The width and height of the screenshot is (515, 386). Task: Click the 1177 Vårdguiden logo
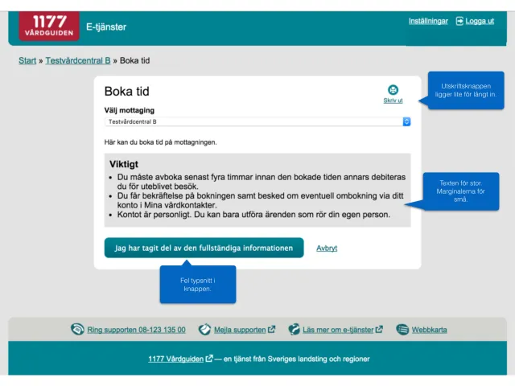coord(49,26)
